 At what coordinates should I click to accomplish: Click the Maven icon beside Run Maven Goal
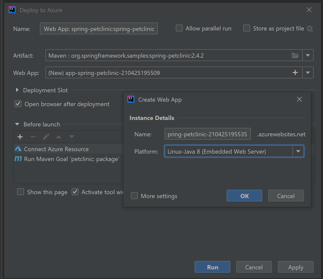18,159
